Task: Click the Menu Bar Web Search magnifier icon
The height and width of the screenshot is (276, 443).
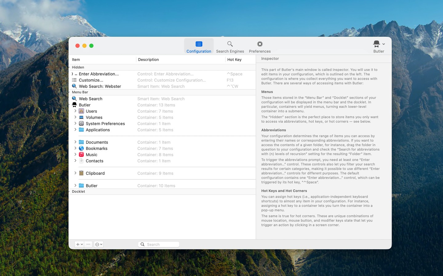Action: [74, 98]
